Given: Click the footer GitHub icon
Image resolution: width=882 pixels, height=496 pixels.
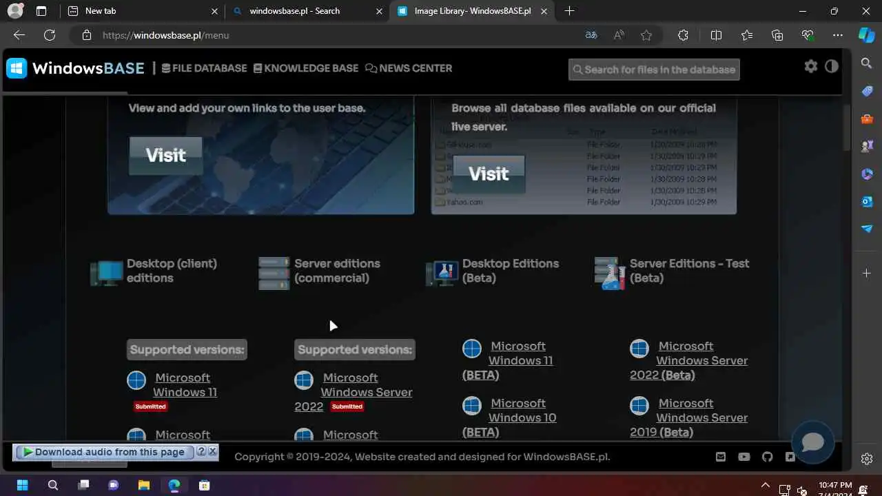Looking at the screenshot, I should pos(768,457).
